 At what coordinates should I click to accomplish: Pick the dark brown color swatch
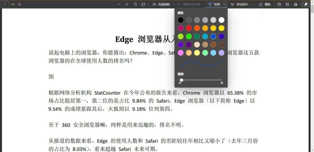[x=222, y=45]
